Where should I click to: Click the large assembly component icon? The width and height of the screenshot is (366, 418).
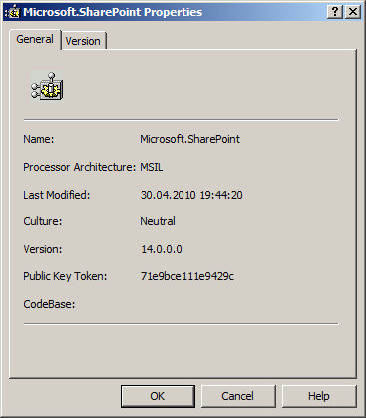tap(47, 86)
